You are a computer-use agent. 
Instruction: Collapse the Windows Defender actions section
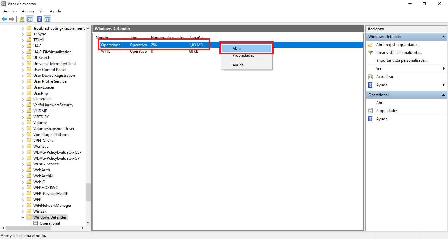(444, 37)
